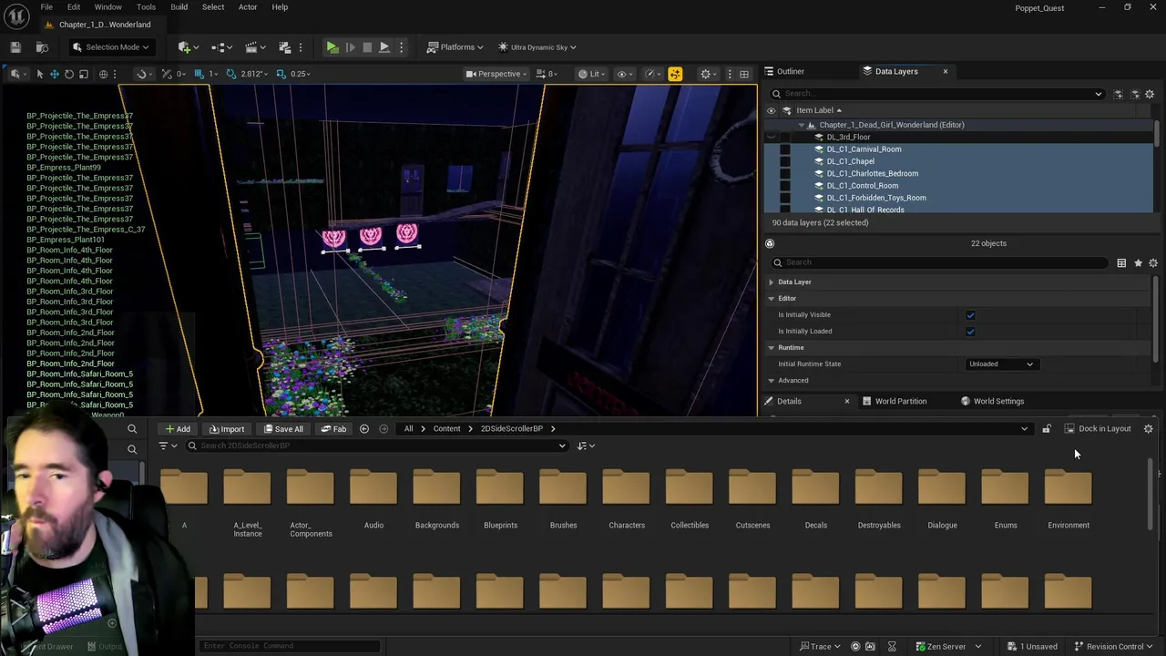Viewport: 1166px width, 656px height.
Task: Open the Window menu
Action: 107,7
